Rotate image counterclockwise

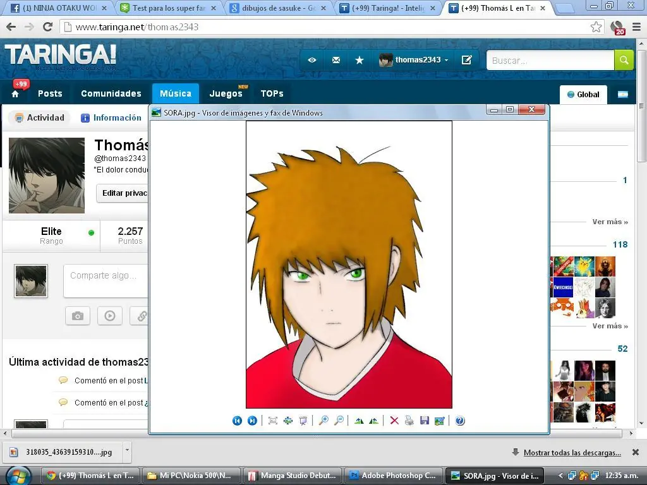pyautogui.click(x=374, y=421)
